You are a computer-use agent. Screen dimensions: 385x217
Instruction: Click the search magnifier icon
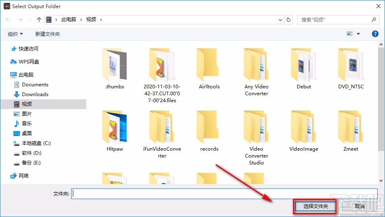click(374, 20)
